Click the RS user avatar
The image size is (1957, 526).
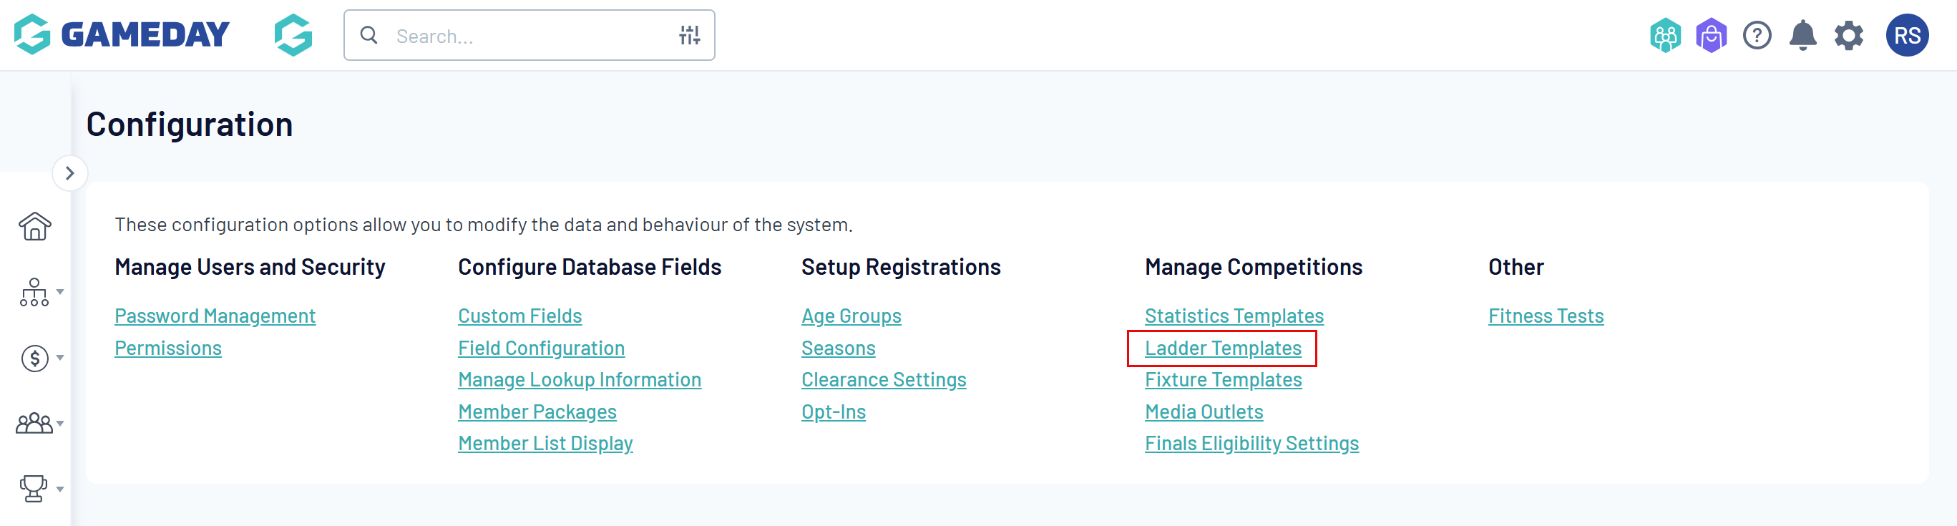tap(1906, 36)
